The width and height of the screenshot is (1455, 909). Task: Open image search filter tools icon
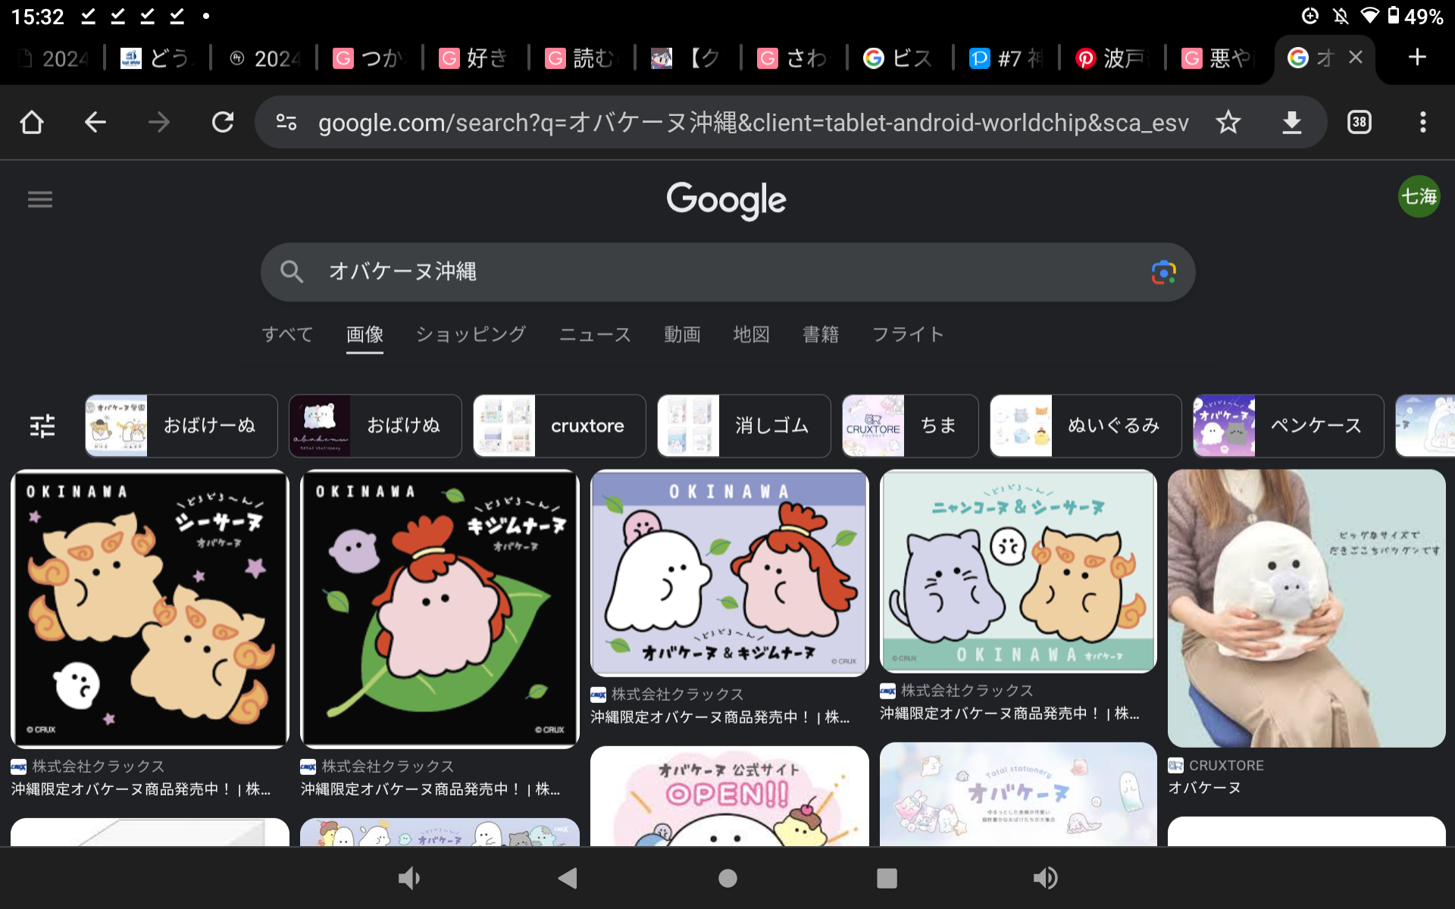click(x=42, y=426)
